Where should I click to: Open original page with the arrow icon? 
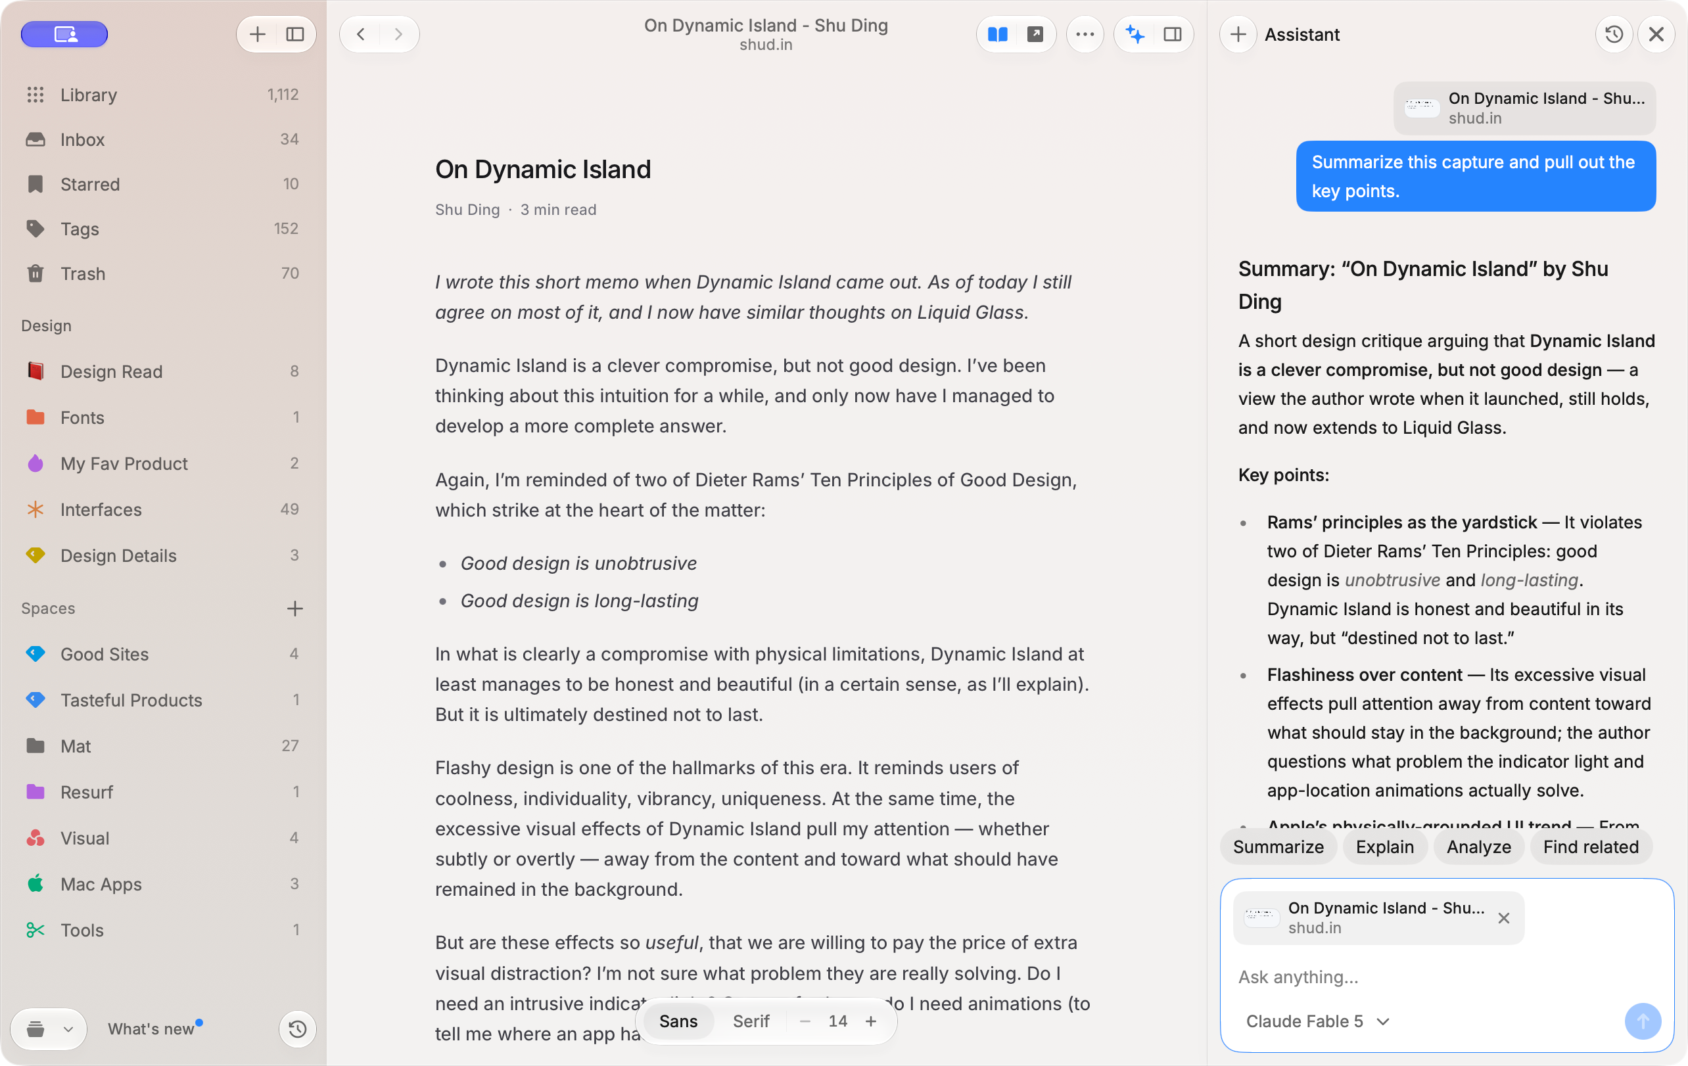click(1035, 34)
